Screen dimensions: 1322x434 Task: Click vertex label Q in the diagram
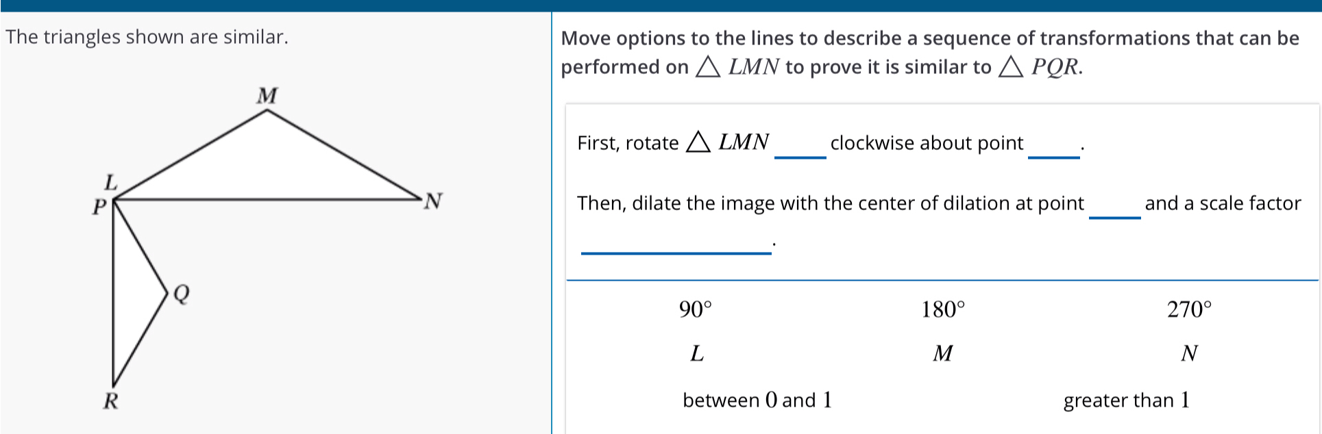tap(181, 294)
